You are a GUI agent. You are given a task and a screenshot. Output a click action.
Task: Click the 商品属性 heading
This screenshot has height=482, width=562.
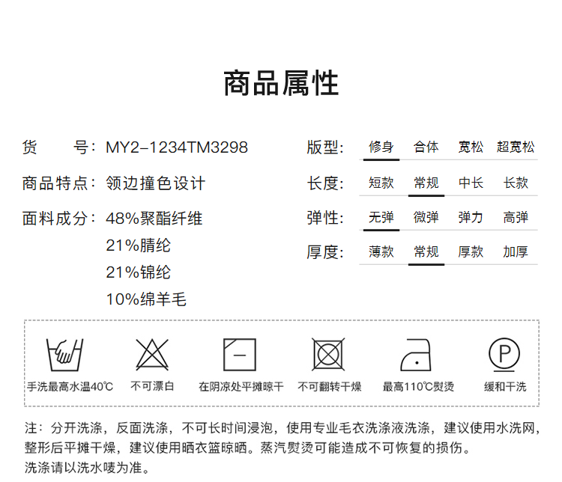click(281, 84)
